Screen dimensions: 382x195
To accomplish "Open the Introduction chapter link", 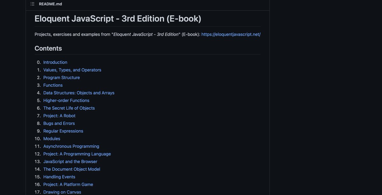I will [55, 62].
